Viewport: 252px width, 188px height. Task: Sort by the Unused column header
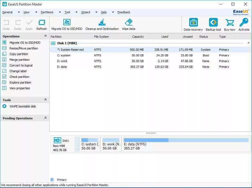[181, 37]
